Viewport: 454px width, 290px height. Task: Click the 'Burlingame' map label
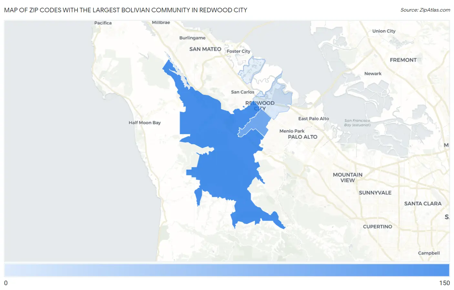(x=192, y=38)
